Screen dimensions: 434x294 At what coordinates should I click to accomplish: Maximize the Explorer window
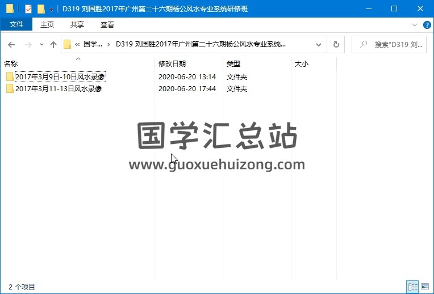click(x=394, y=8)
